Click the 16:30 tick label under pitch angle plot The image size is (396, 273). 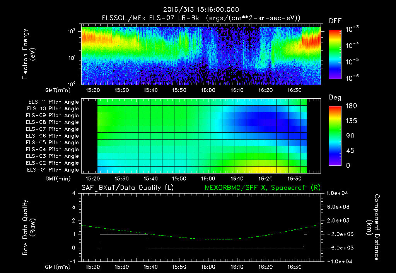(294, 179)
